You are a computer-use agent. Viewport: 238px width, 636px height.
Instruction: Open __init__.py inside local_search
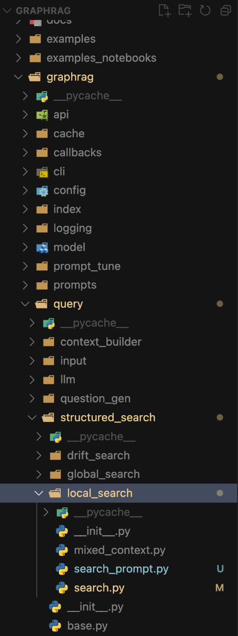click(x=102, y=531)
